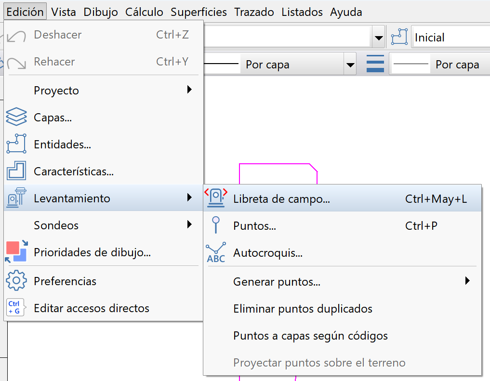This screenshot has width=490, height=381.
Task: Expand the Sondeos submenu
Action: (x=189, y=224)
